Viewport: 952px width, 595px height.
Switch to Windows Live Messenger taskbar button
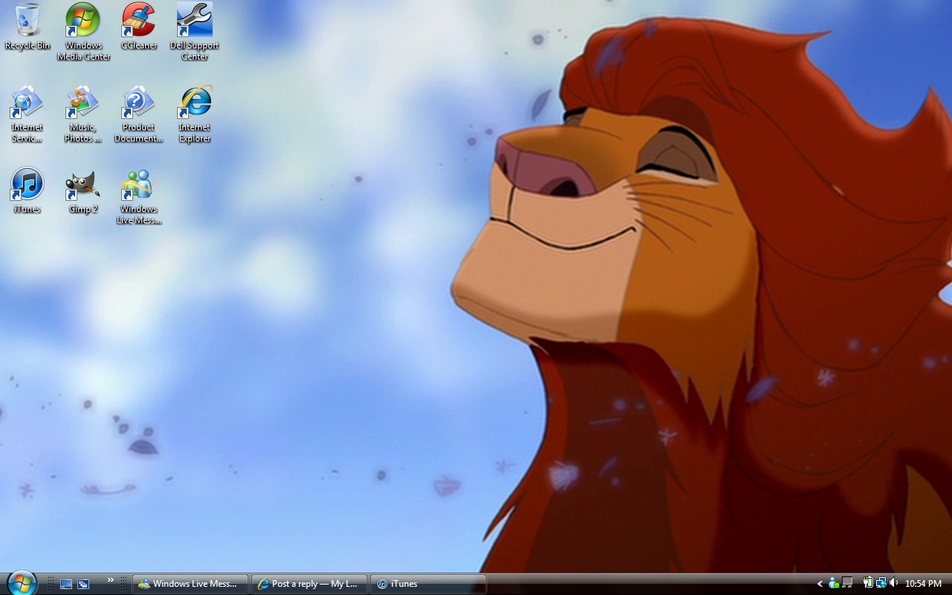point(190,584)
